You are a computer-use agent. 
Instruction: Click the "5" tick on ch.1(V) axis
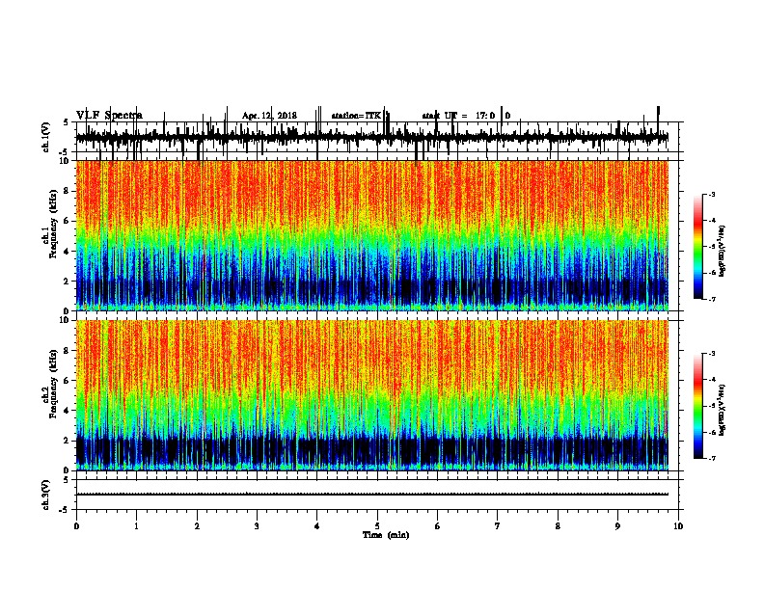66,122
